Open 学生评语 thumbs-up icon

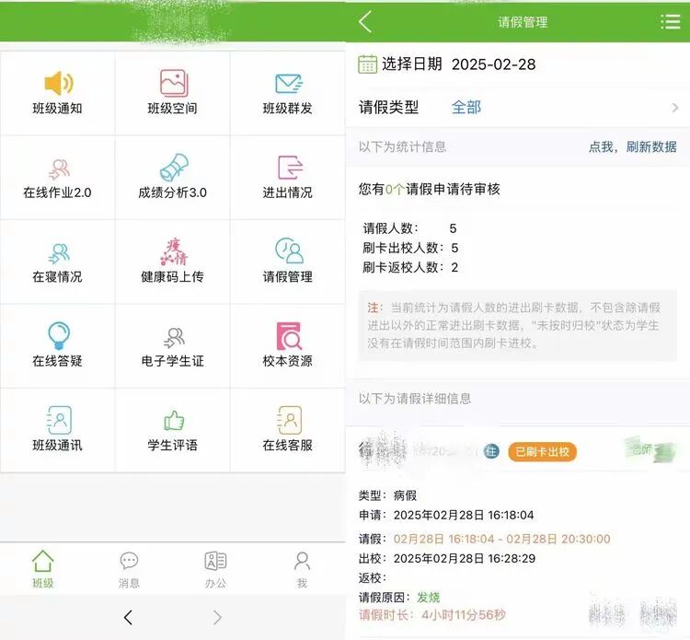[174, 420]
